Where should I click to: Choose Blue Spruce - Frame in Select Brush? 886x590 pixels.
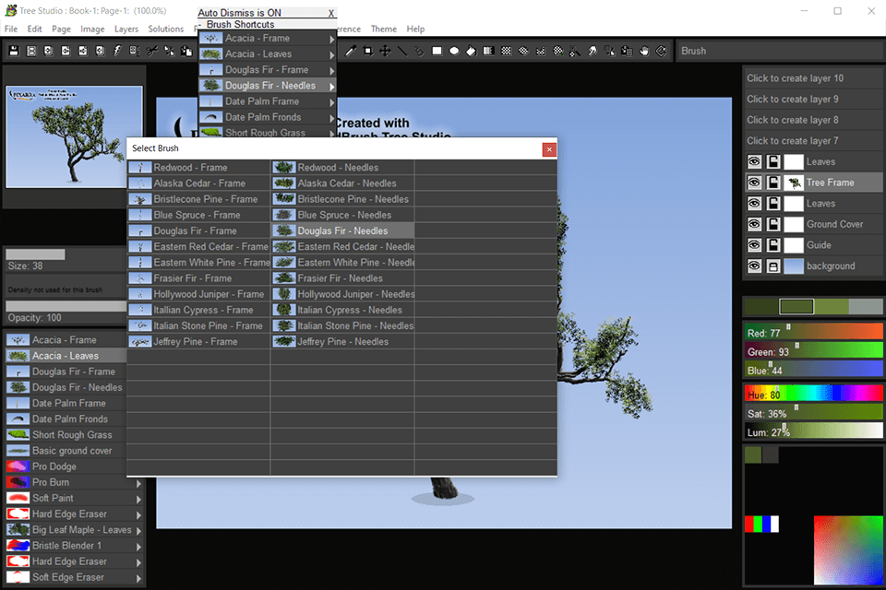pyautogui.click(x=198, y=215)
